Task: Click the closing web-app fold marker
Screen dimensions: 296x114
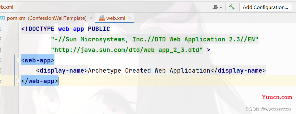Action: pyautogui.click(x=18, y=81)
